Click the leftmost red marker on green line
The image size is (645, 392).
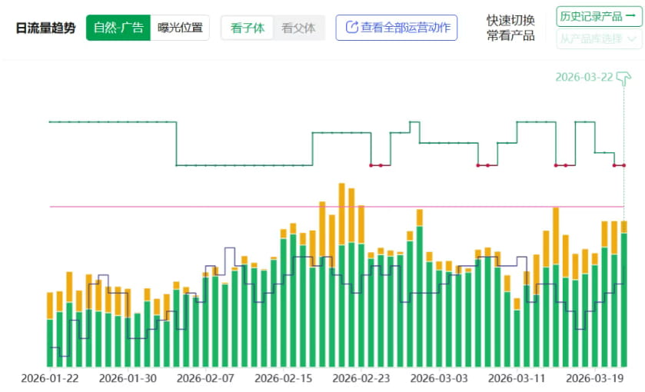coord(371,165)
